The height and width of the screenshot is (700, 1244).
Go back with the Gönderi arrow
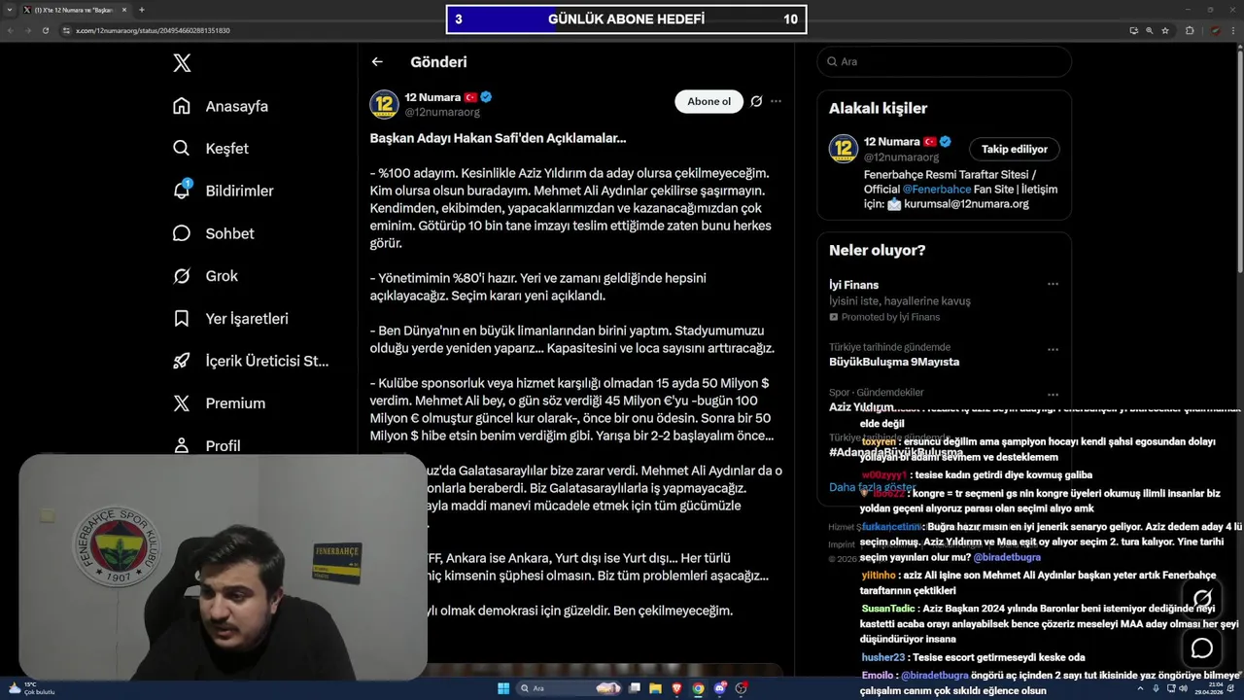[x=377, y=61]
